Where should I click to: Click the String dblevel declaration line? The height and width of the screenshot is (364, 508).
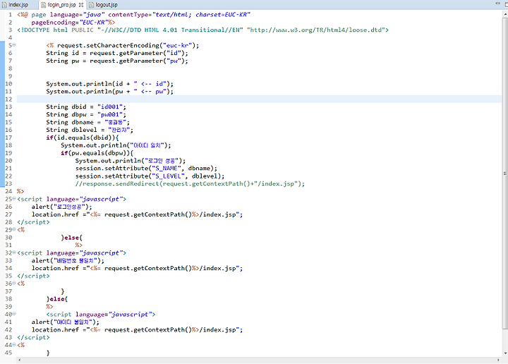(x=90, y=130)
